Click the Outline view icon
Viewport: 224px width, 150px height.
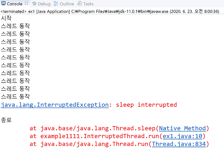coord(56,4)
